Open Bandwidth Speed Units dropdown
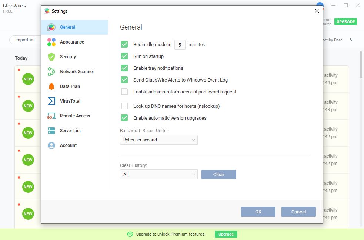Viewport: 364px width, 240px height. [x=159, y=140]
